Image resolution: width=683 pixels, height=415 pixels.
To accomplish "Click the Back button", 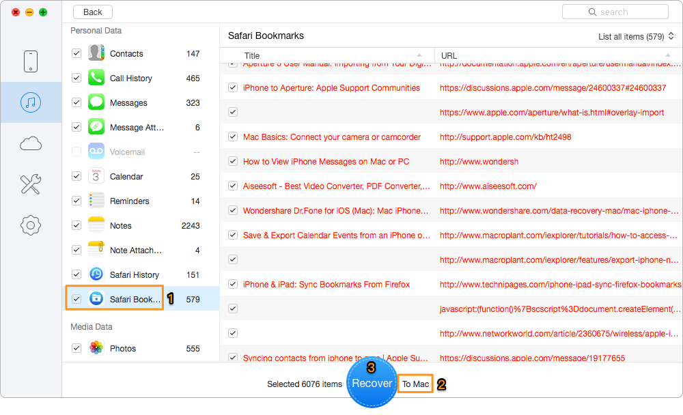I will (93, 12).
